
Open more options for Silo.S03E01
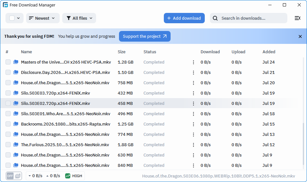coord(193,114)
